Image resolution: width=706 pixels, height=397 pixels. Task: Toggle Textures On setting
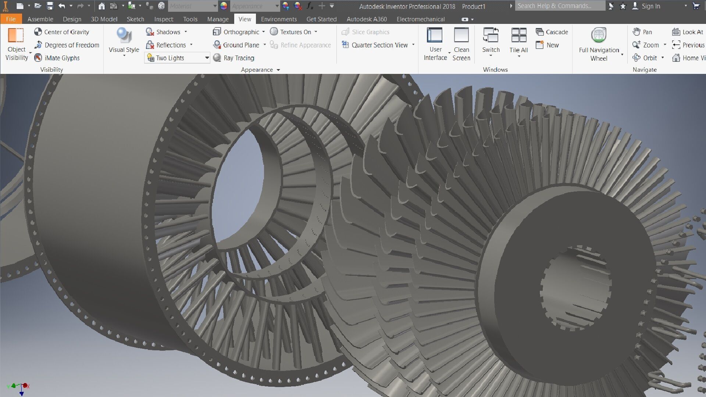pos(290,32)
